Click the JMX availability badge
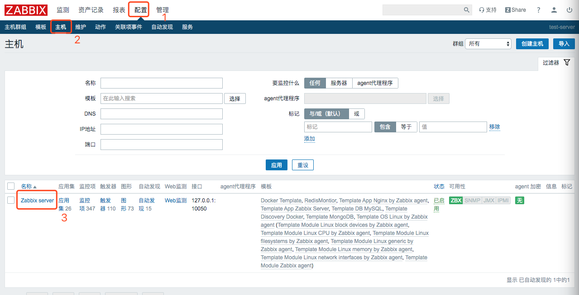 (x=489, y=201)
